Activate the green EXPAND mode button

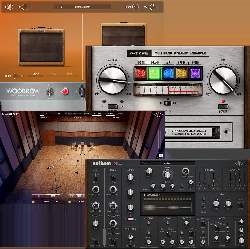(155, 73)
